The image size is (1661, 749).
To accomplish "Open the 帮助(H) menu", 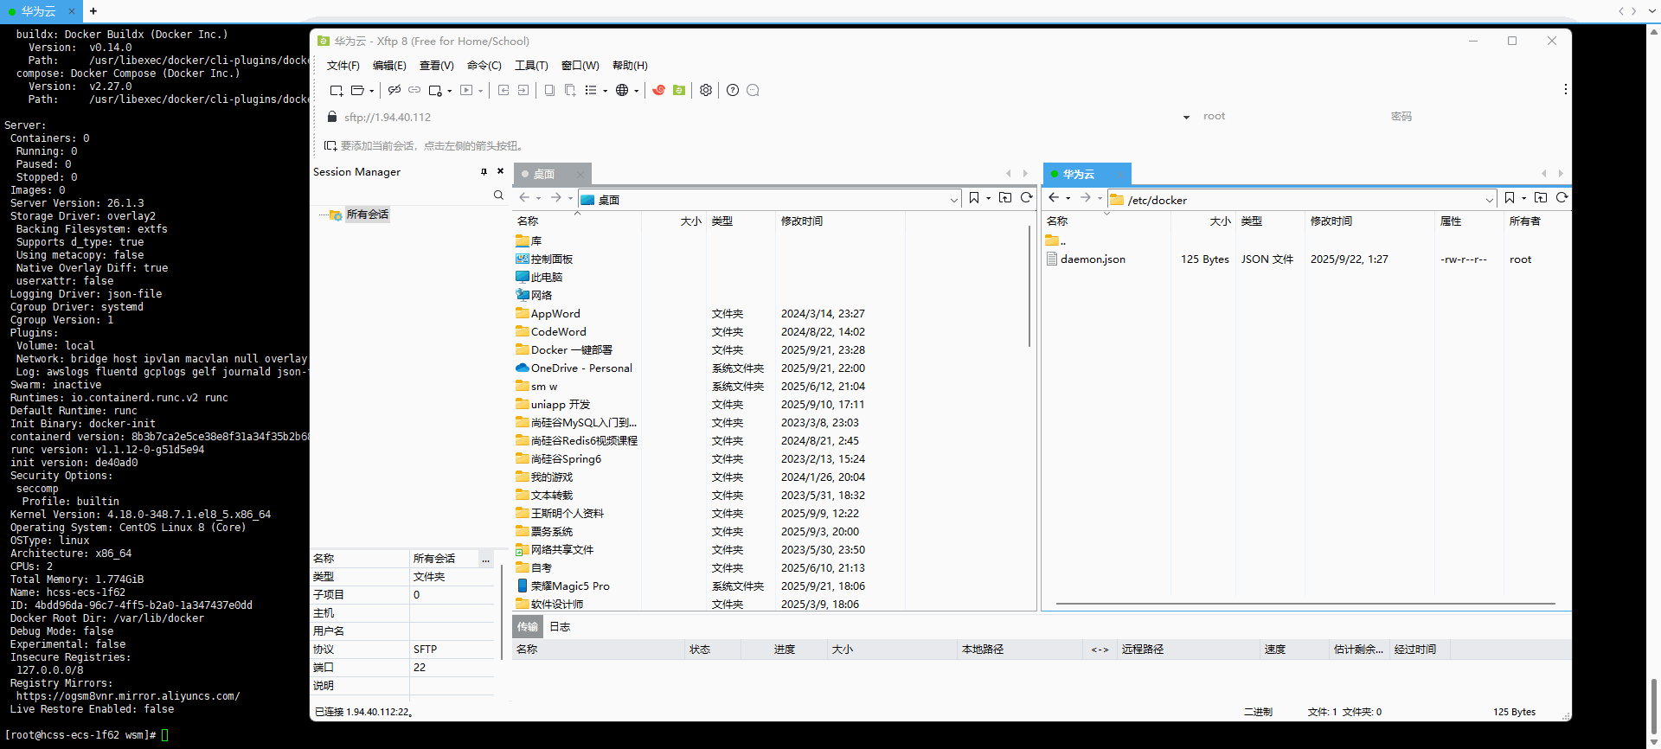I will pos(630,66).
